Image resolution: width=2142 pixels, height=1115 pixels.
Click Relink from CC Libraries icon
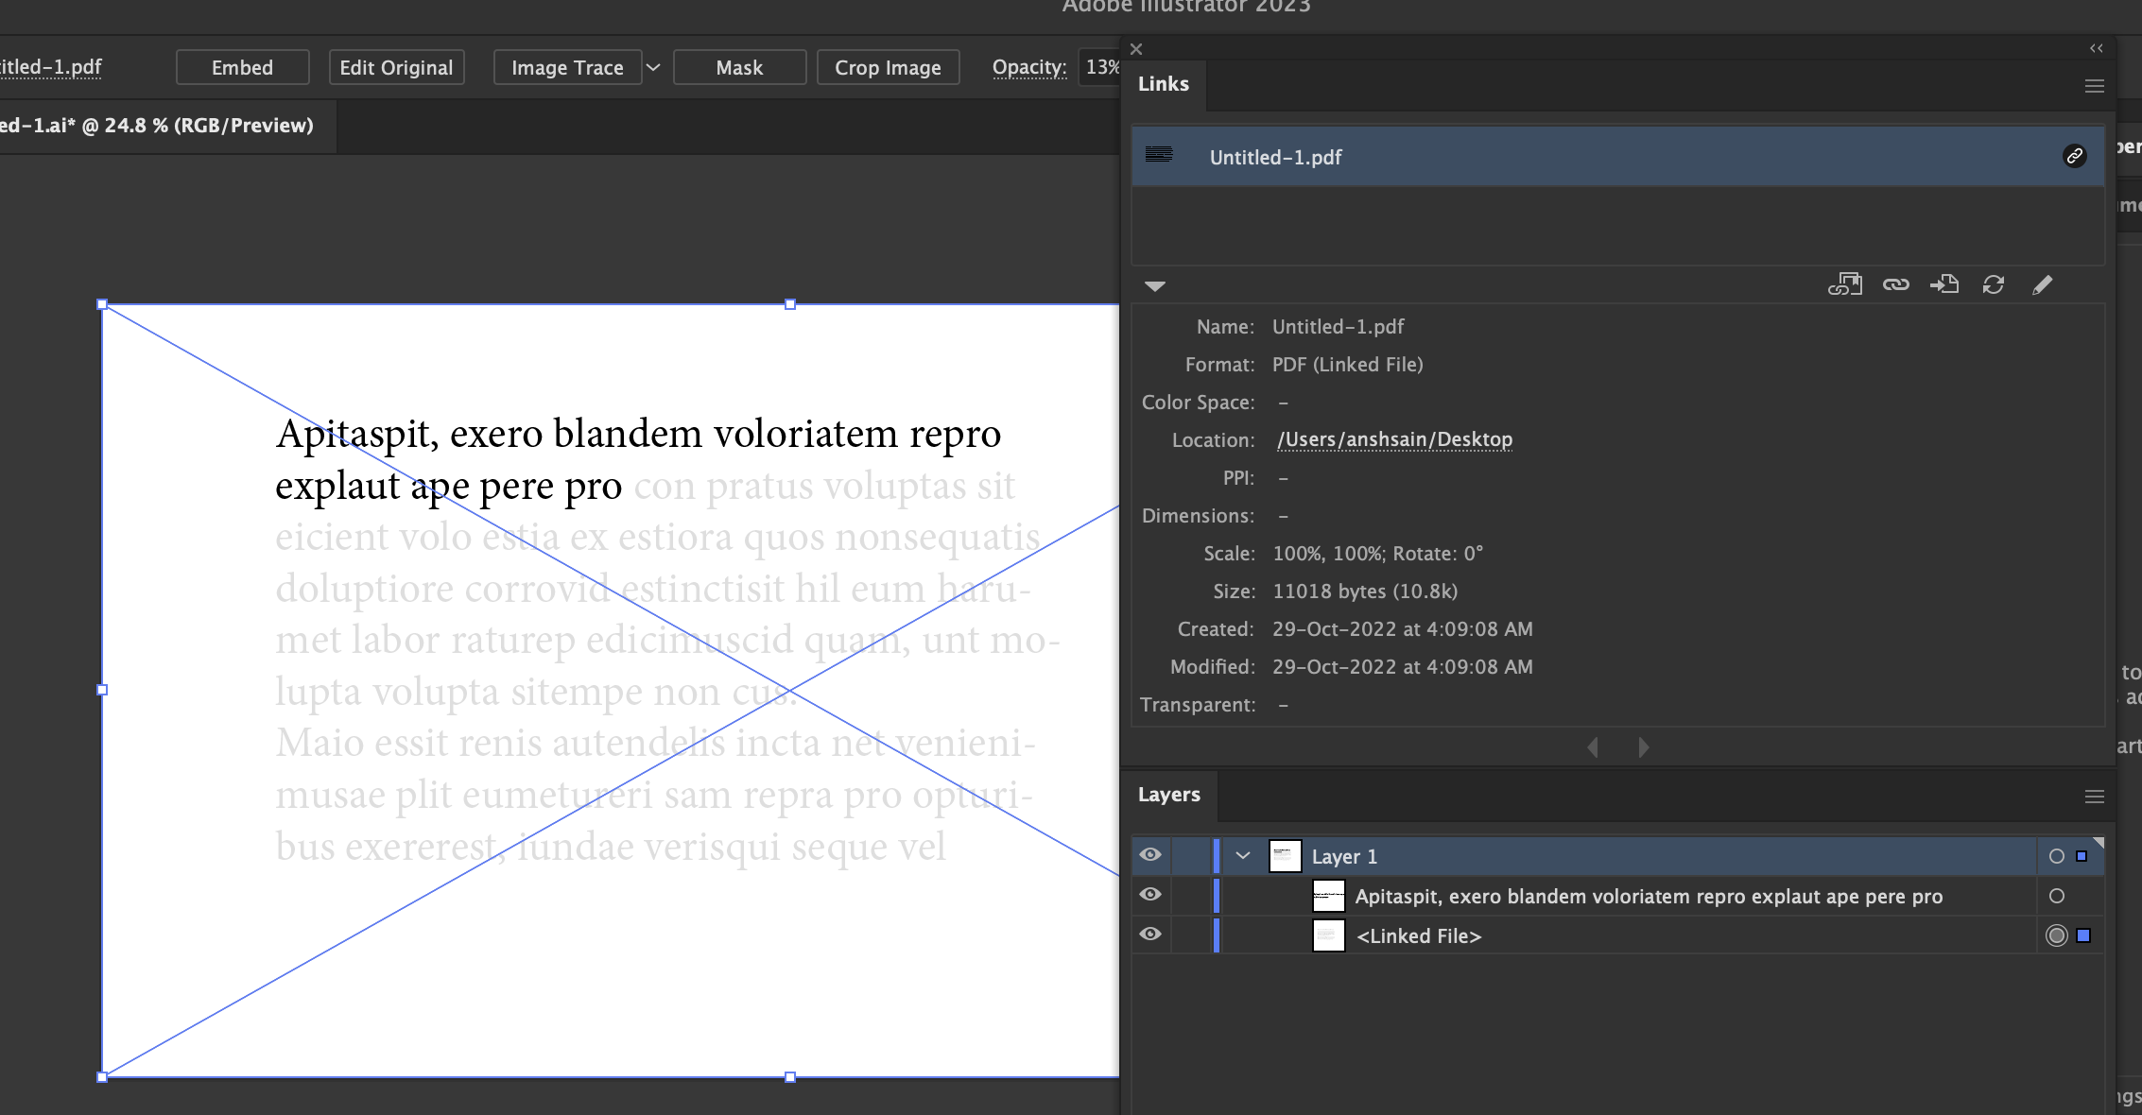[1844, 283]
